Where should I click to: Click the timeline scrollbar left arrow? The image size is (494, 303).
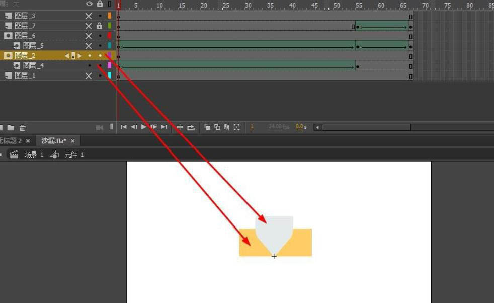[x=317, y=127]
